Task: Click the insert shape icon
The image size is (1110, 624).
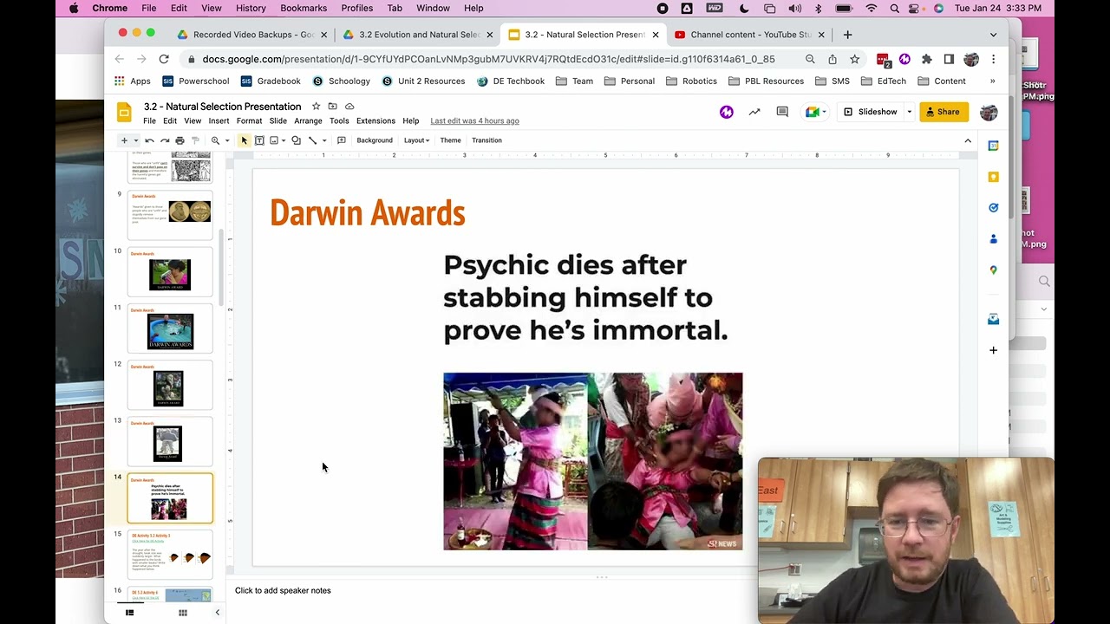Action: point(297,140)
